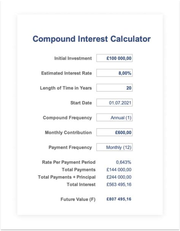The image size is (180, 231).
Task: Click the Compound Interest Calculator title
Action: tap(91, 39)
